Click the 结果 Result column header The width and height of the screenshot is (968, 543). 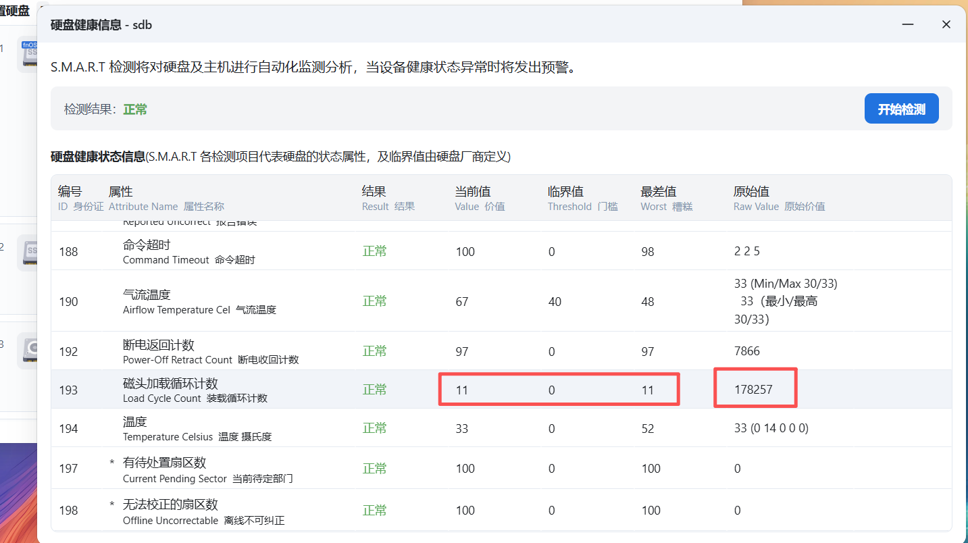(374, 192)
